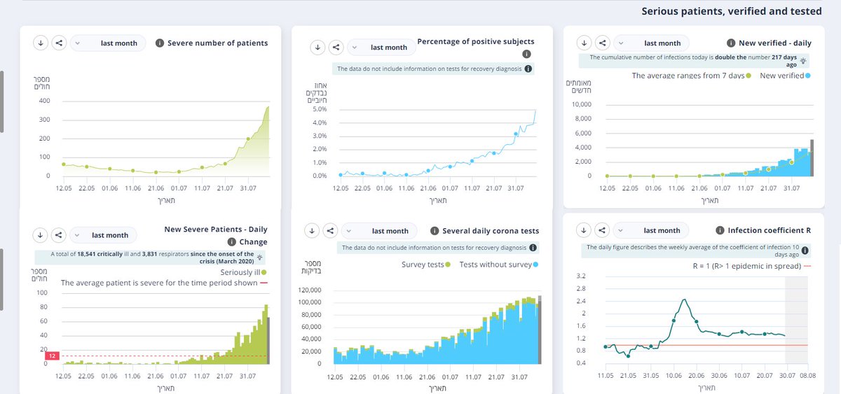Viewport: 841px width, 394px height.
Task: Share the Infection coefficient R chart
Action: tap(603, 230)
